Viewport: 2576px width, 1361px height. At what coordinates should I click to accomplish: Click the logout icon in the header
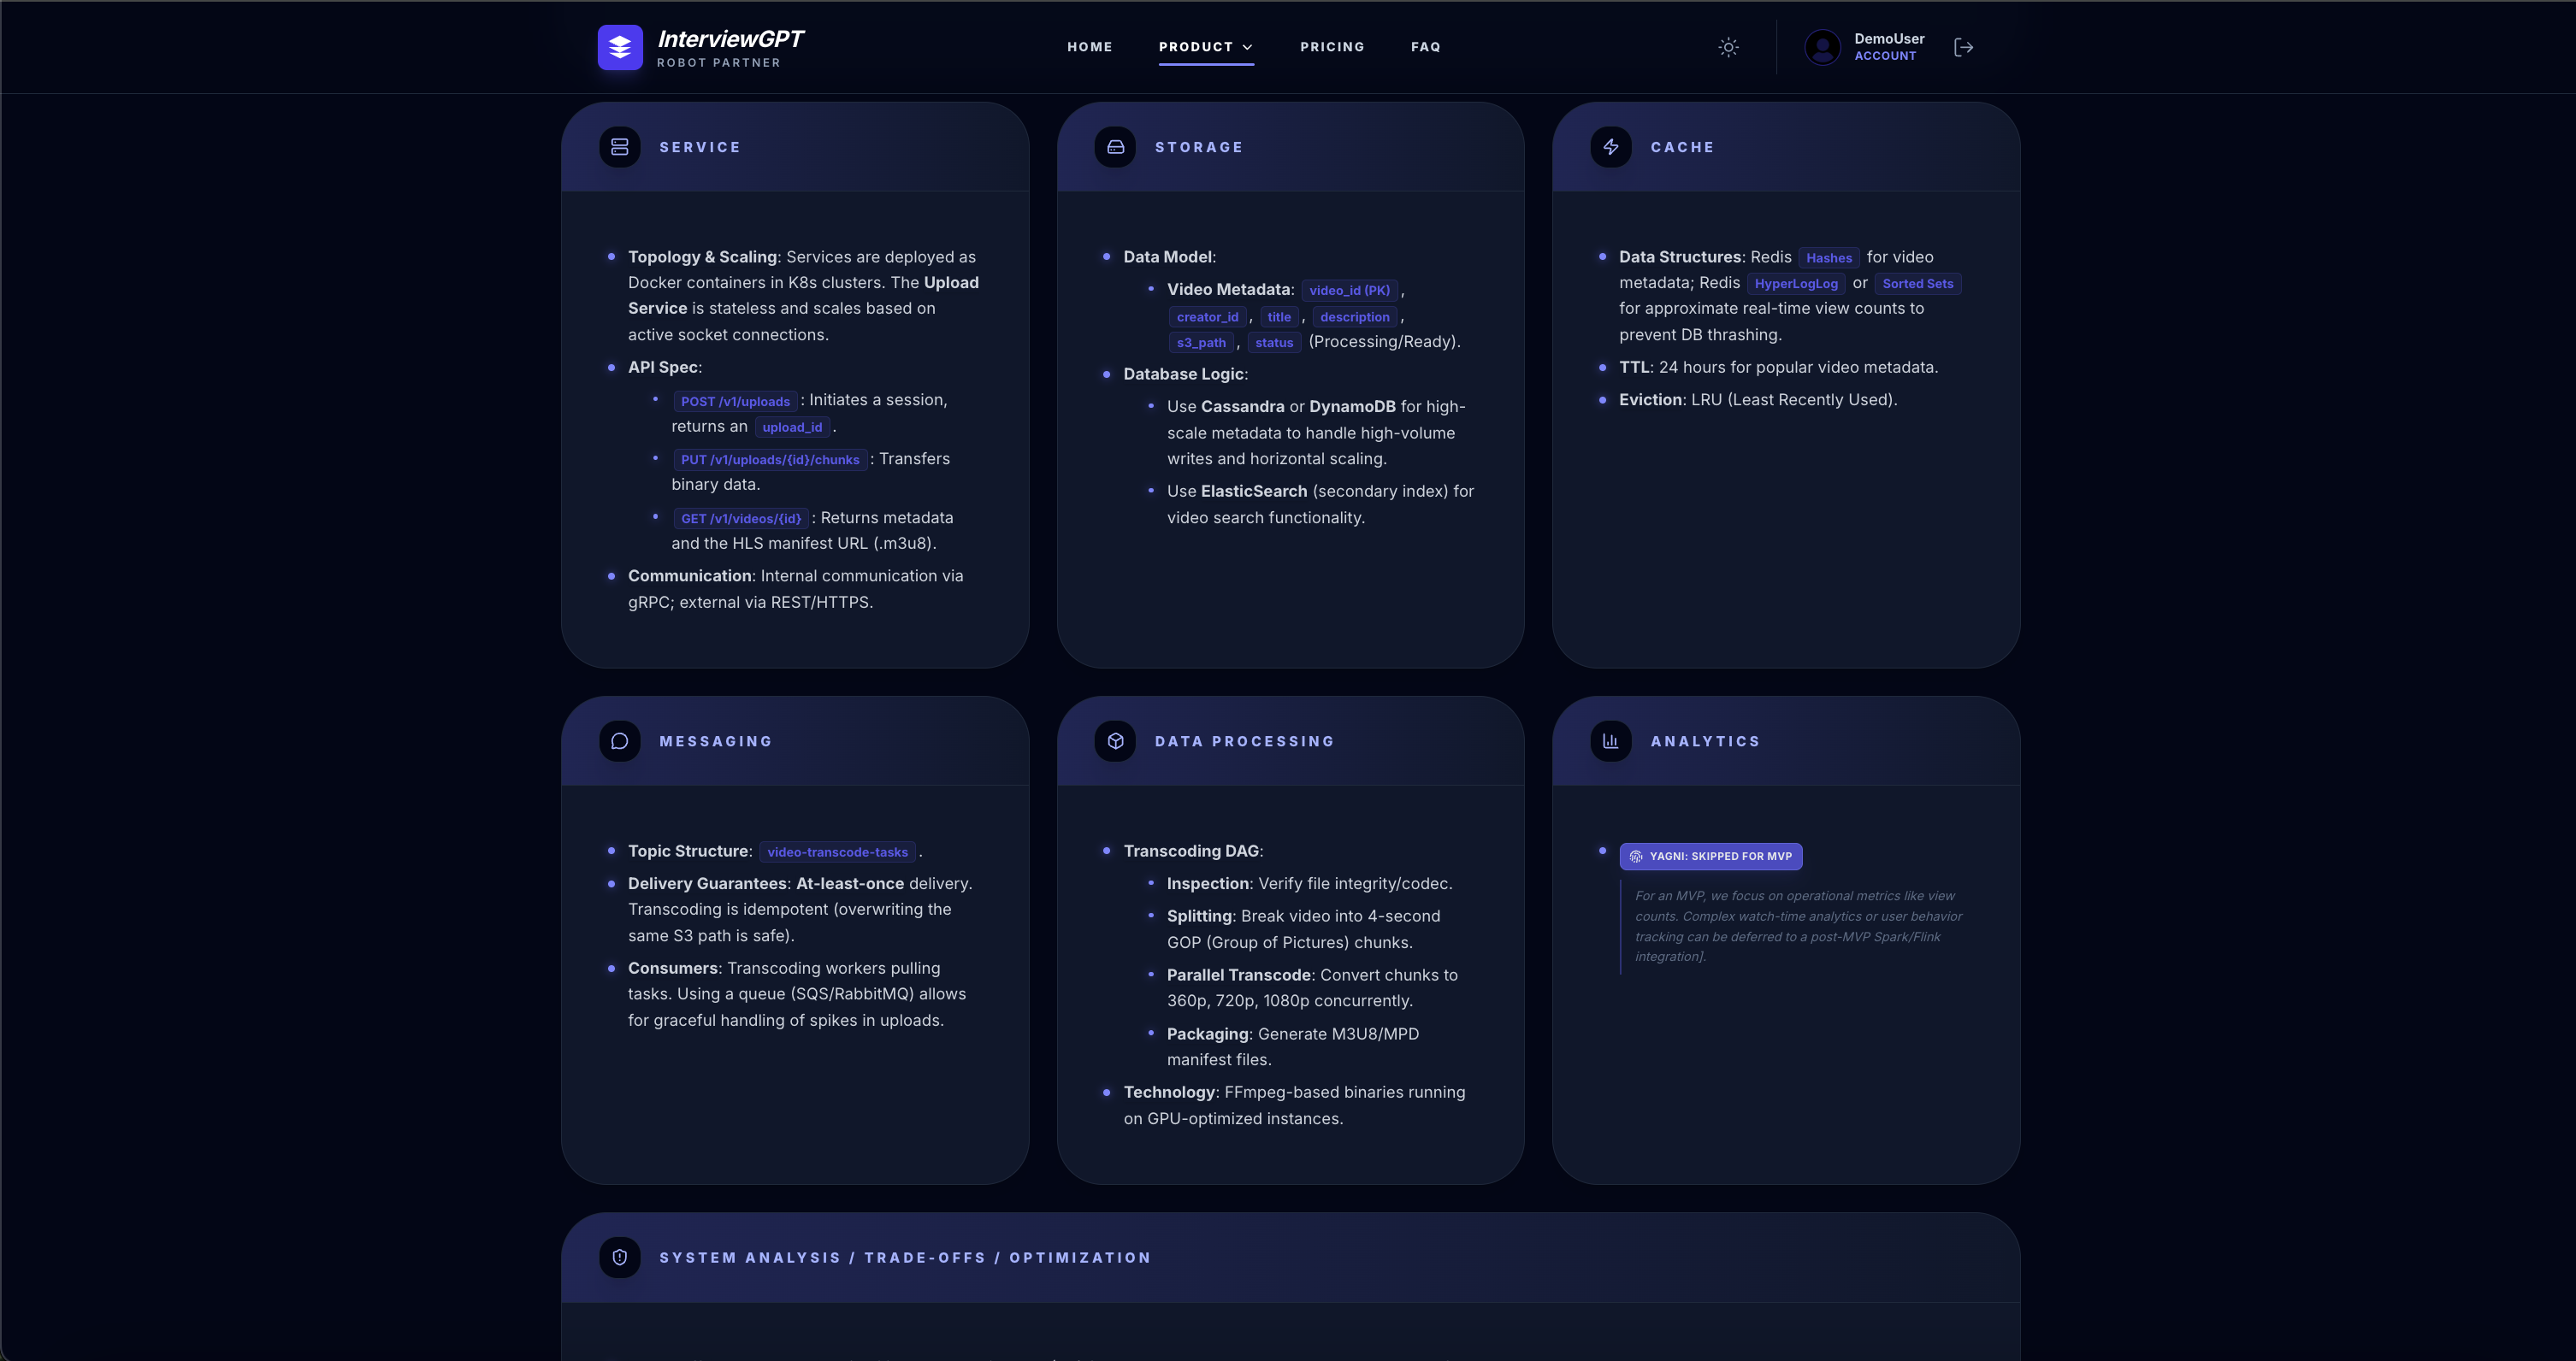pyautogui.click(x=1963, y=47)
